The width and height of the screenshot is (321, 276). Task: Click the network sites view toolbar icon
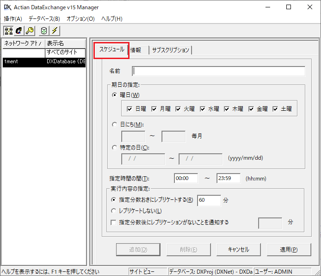[x=8, y=31]
